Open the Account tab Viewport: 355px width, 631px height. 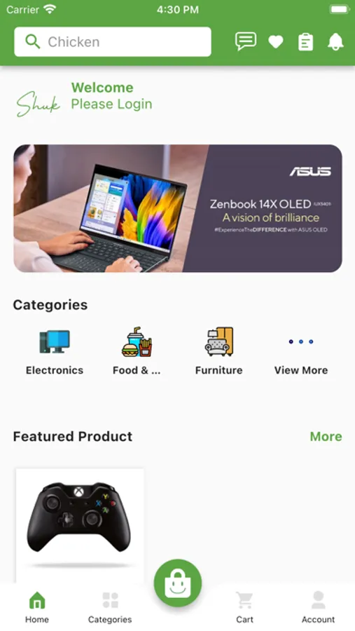click(x=319, y=607)
